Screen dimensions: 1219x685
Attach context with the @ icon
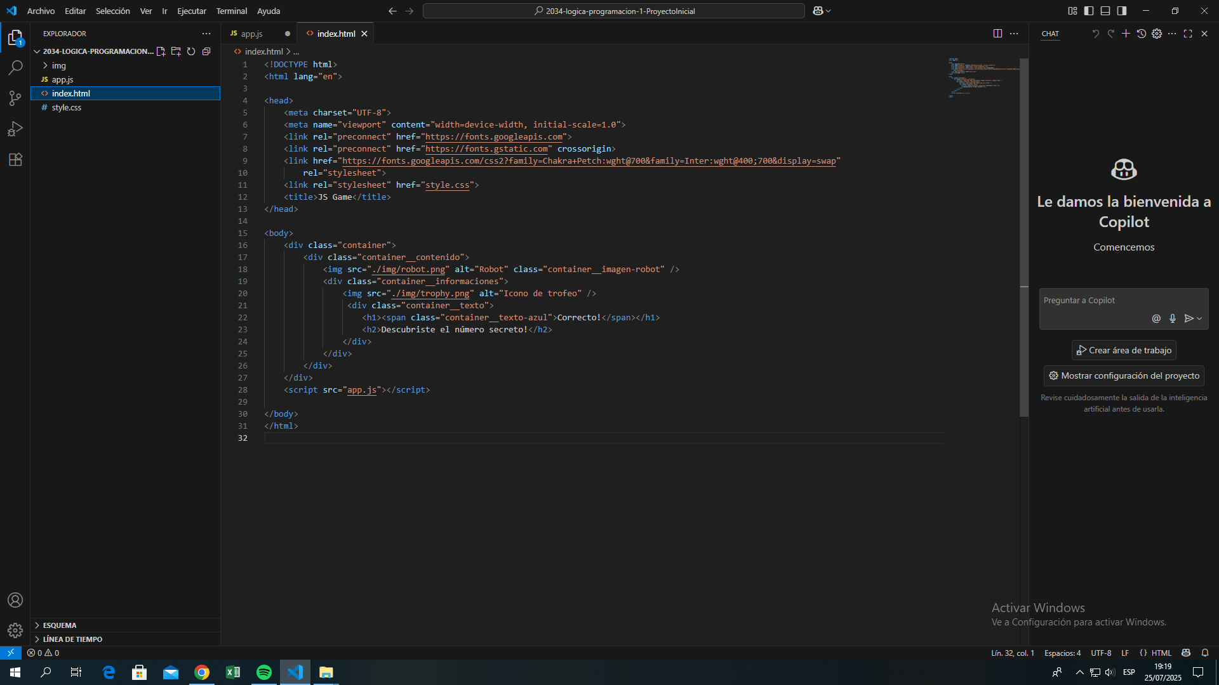[x=1156, y=318]
